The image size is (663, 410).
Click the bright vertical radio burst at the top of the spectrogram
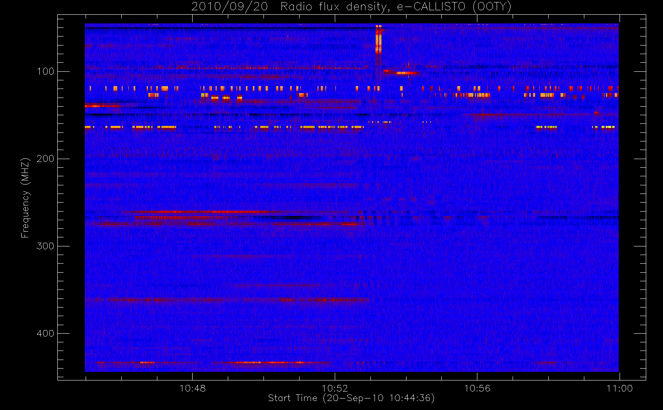point(379,39)
